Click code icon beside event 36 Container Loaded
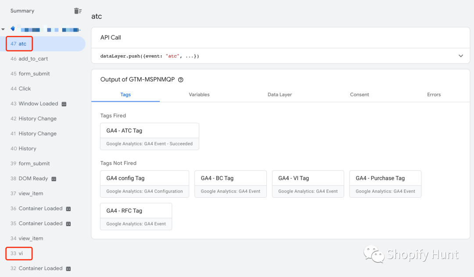 tap(68, 209)
